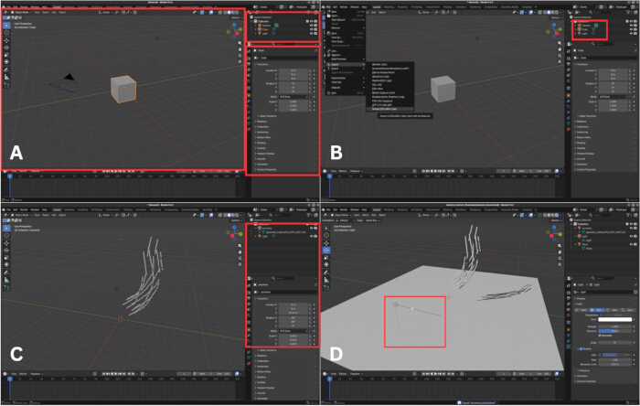Screen dimensions: 640x406
Task: Switch perspective/orthographic icon in panel A viewport
Action: tap(240, 61)
